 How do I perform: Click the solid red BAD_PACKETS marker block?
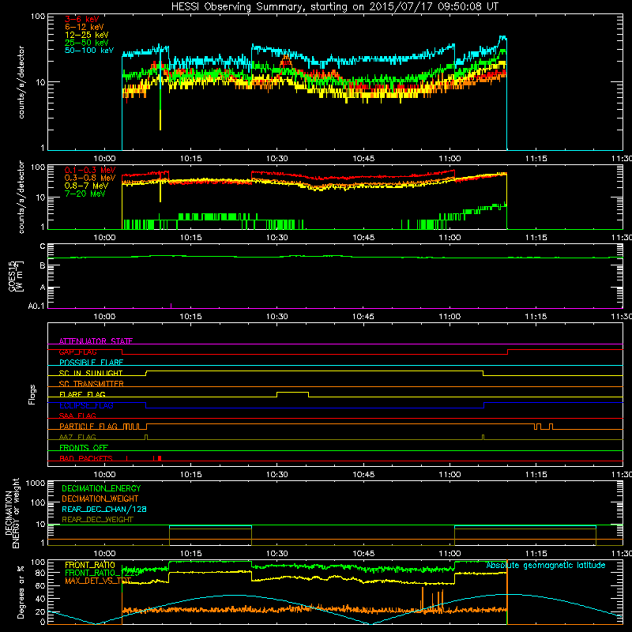coord(160,458)
